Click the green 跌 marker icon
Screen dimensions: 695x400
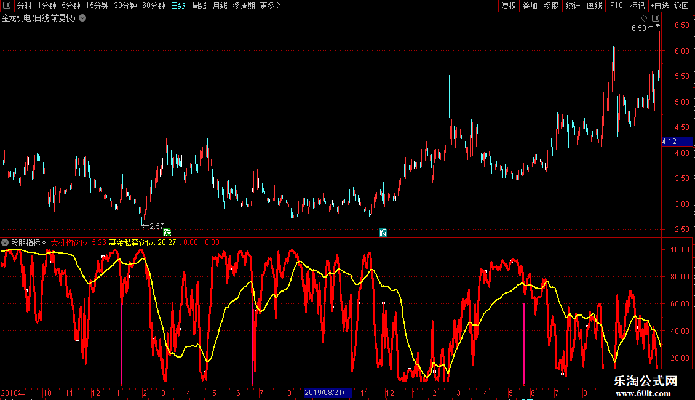pos(167,233)
